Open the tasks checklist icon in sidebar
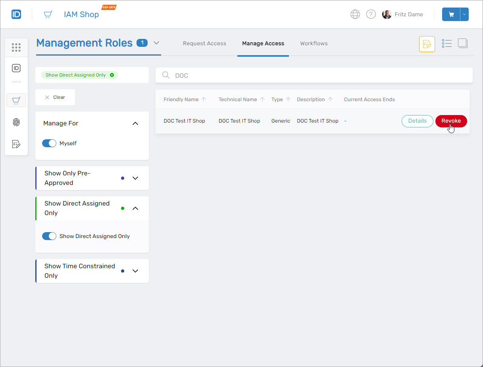Image resolution: width=483 pixels, height=367 pixels. tap(16, 144)
